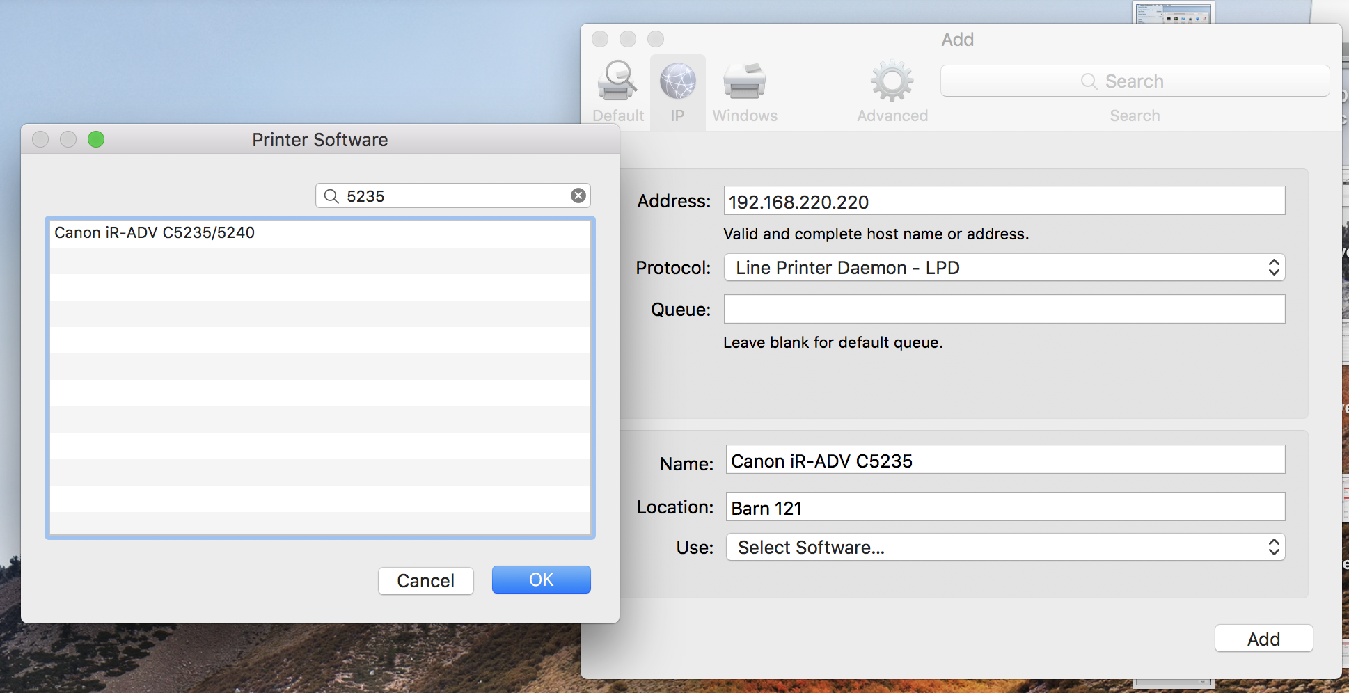The height and width of the screenshot is (693, 1349).
Task: Select the Default printer toolbar icon
Action: [x=618, y=92]
